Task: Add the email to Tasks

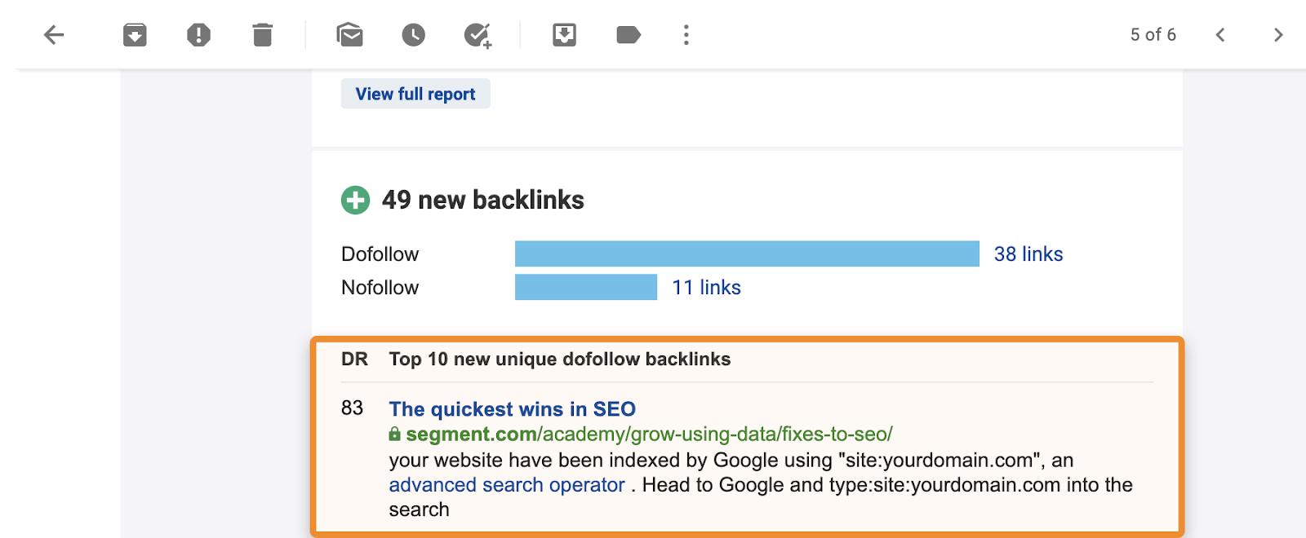Action: click(477, 34)
